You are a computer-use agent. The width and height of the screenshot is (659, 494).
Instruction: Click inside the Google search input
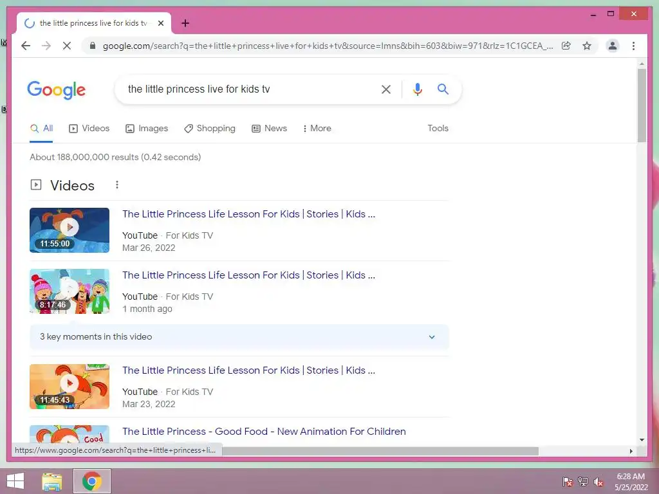[x=248, y=89]
